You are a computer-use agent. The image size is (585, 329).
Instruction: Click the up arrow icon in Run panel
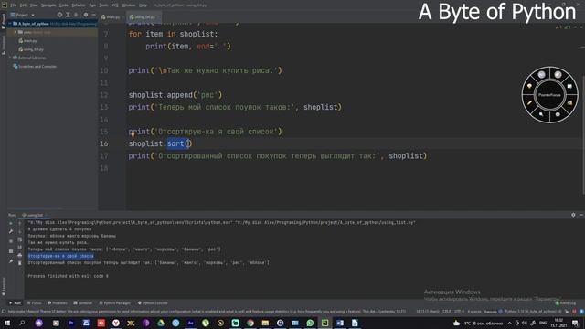coord(20,223)
